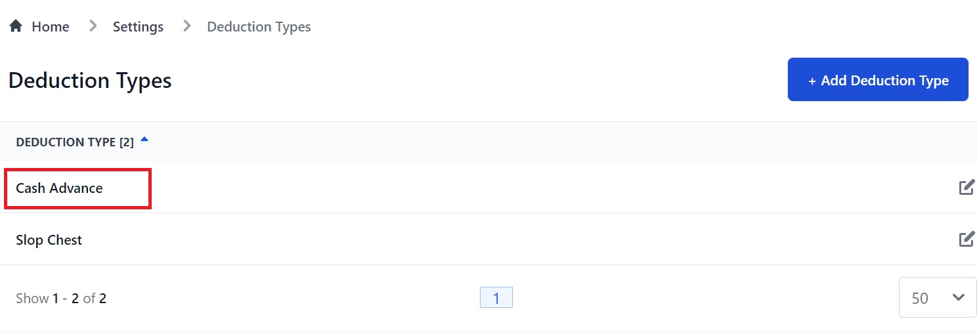
Task: Select page 1 in pagination
Action: (x=496, y=298)
